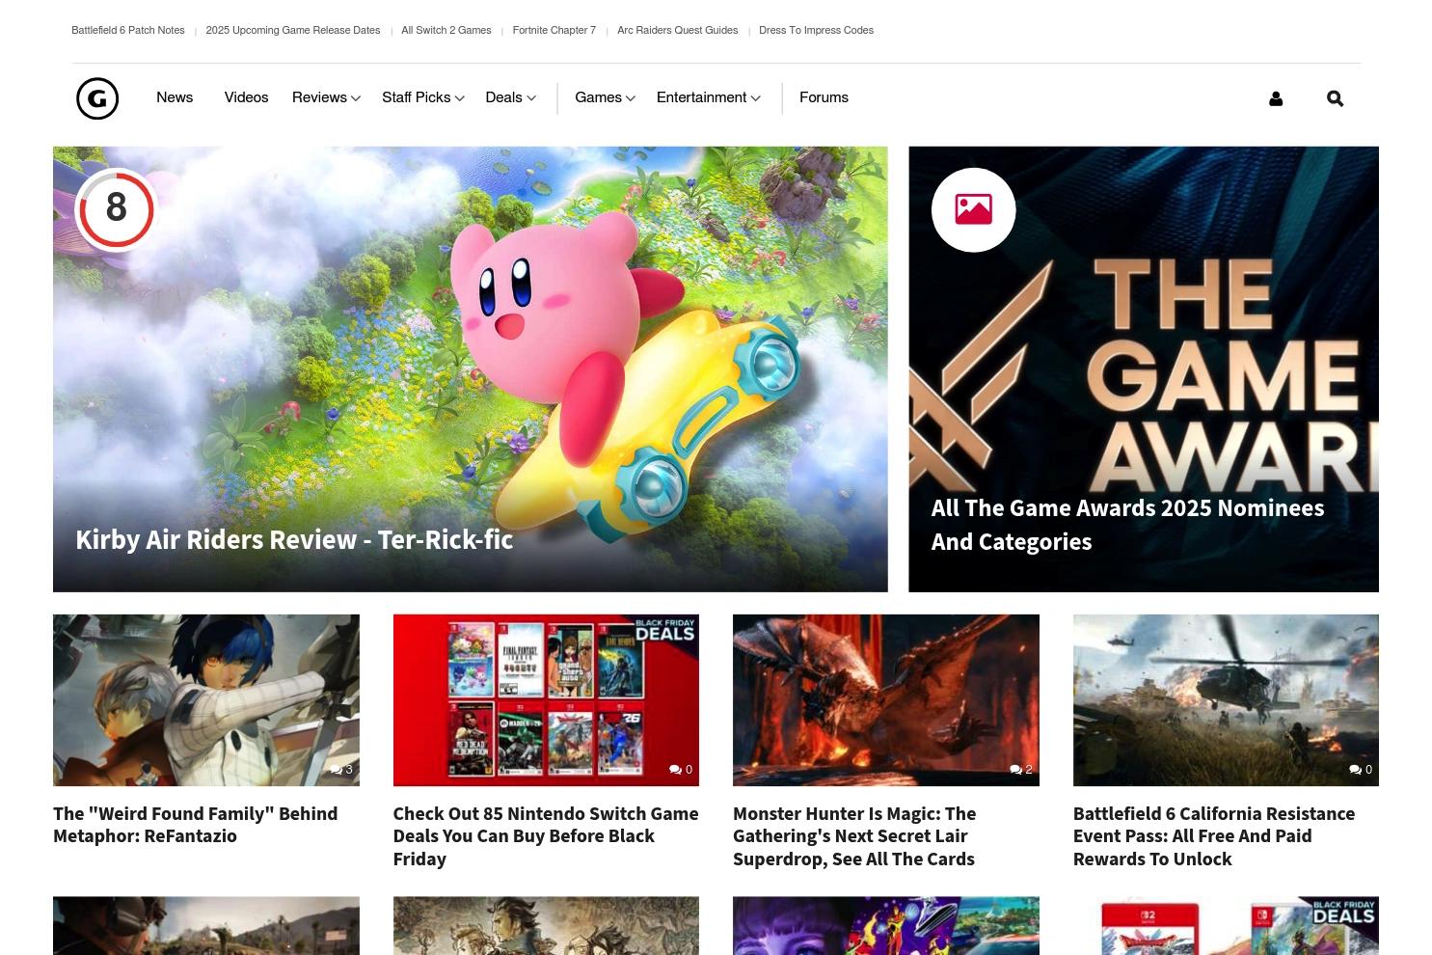Image resolution: width=1432 pixels, height=955 pixels.
Task: Click the review score 8 badge
Action: [117, 209]
